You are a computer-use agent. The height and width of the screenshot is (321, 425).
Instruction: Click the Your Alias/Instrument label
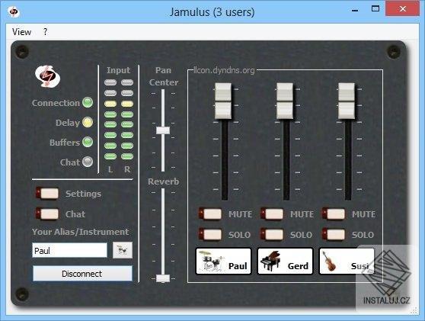tap(80, 232)
